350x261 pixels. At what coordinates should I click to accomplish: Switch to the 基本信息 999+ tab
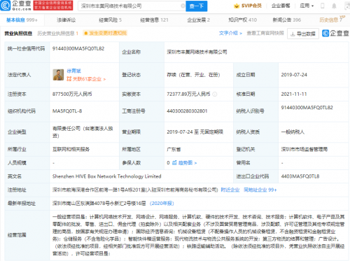(22, 20)
